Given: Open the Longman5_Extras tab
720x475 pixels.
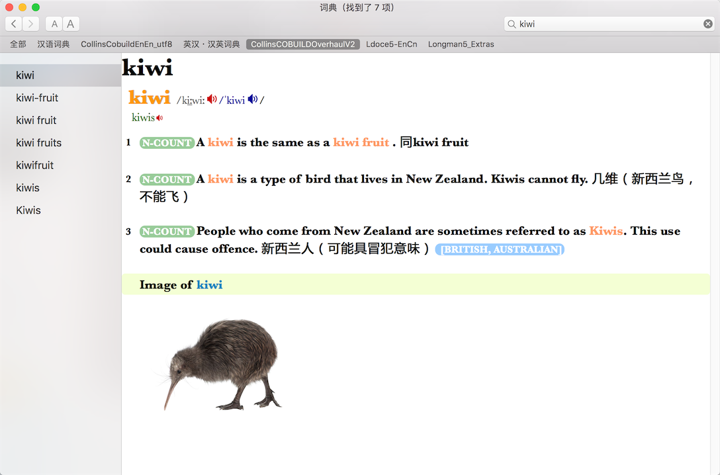Looking at the screenshot, I should (x=461, y=44).
